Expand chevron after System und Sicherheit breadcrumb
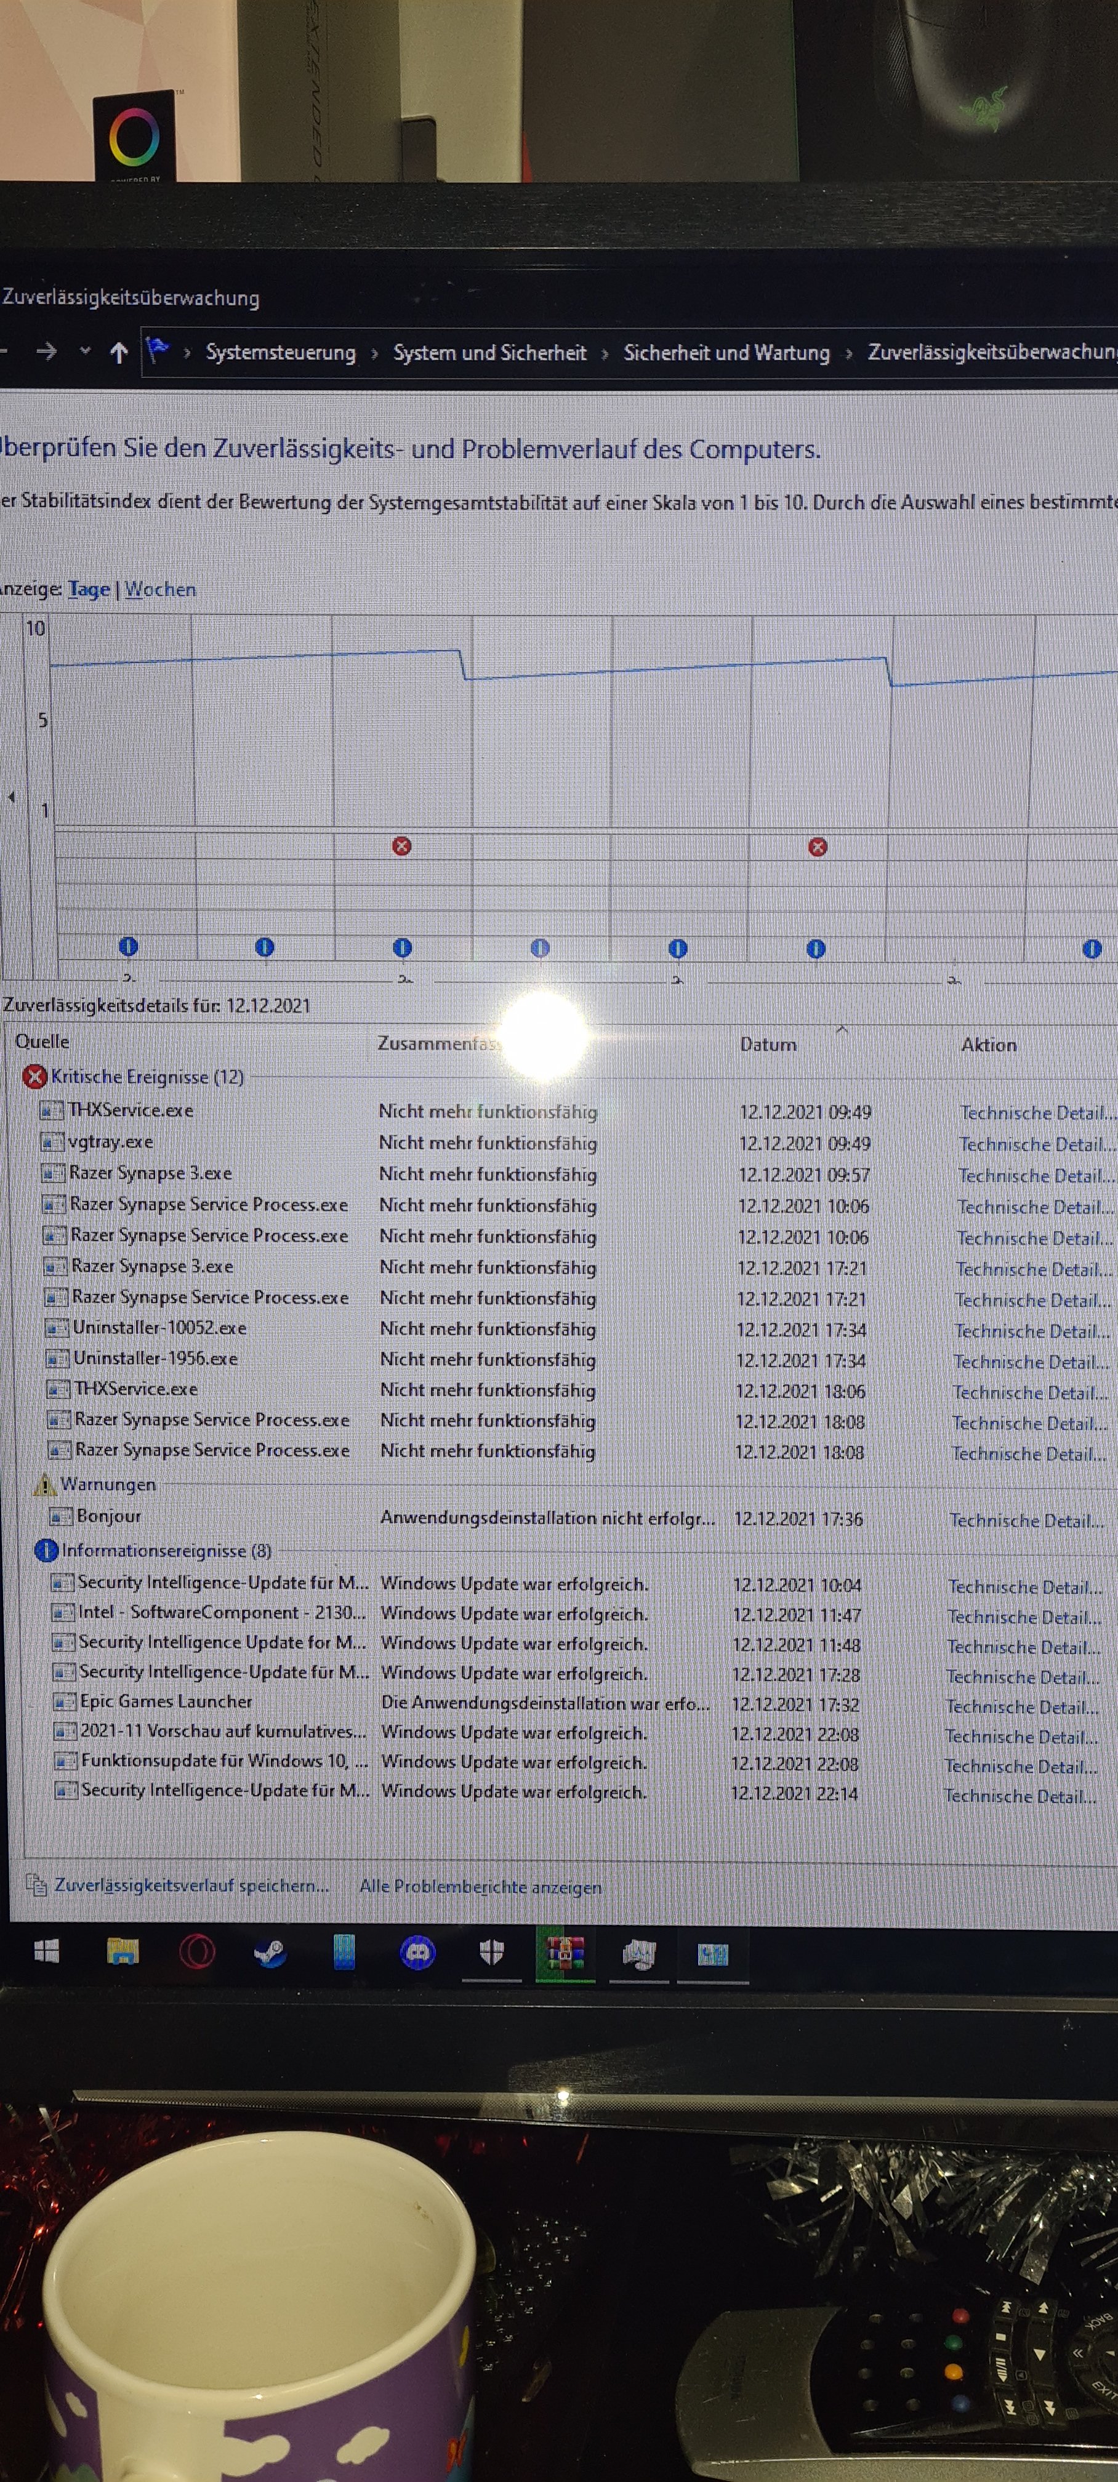Viewport: 1118px width, 2482px height. coord(605,353)
